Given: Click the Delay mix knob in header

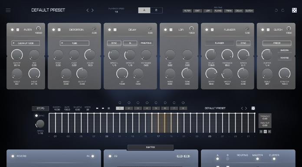Looking at the screenshot, I should point(150,29).
